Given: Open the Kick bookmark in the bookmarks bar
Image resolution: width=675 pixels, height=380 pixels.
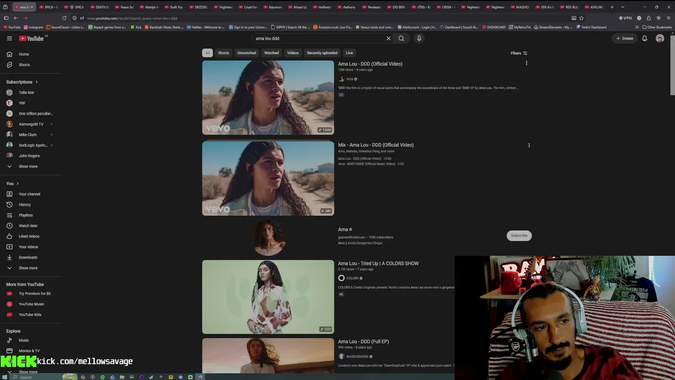Looking at the screenshot, I should click(136, 27).
